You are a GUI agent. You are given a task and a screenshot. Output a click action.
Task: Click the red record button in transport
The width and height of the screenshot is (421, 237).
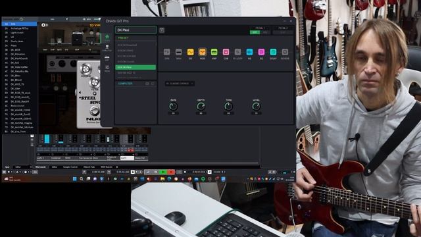(x=171, y=172)
